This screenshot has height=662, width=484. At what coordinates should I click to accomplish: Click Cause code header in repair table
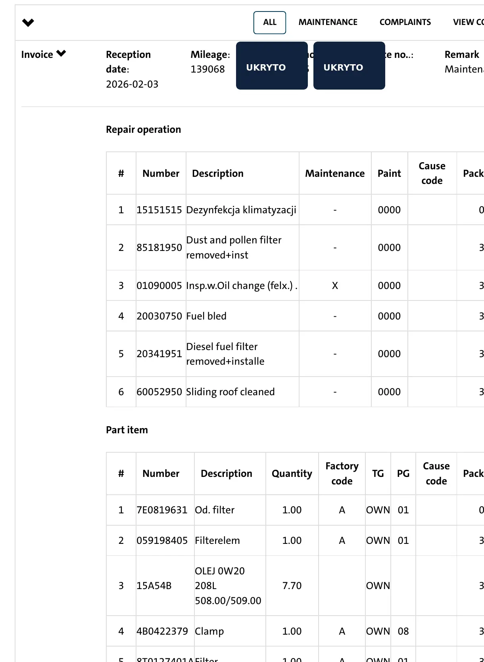click(432, 173)
